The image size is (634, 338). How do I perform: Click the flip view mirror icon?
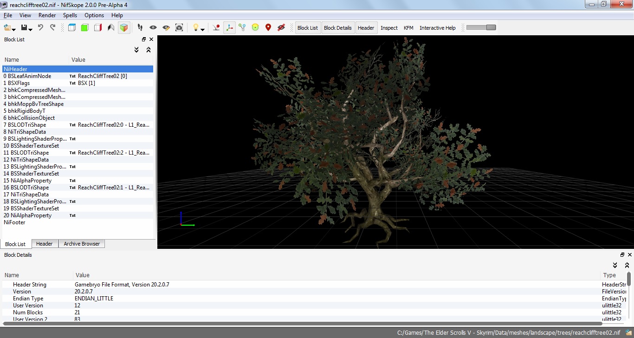click(110, 28)
